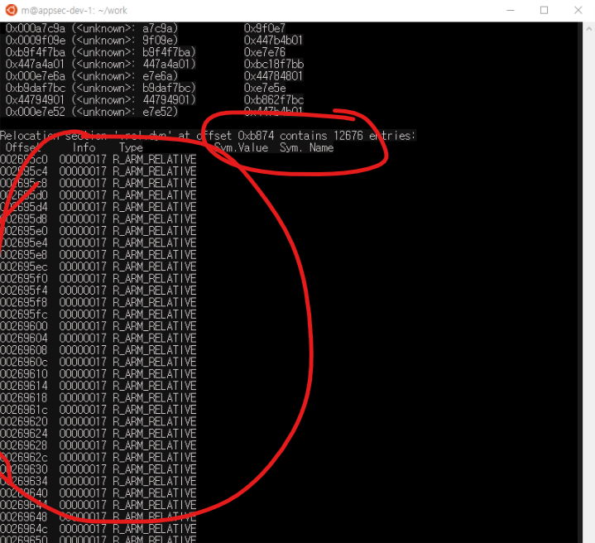The width and height of the screenshot is (595, 543).
Task: Click offset 00269608 in relocation list
Action: pos(24,350)
